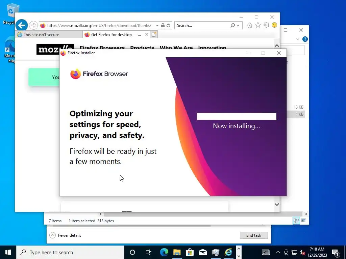
Task: Open 'Innovation' navigation menu
Action: (x=212, y=48)
